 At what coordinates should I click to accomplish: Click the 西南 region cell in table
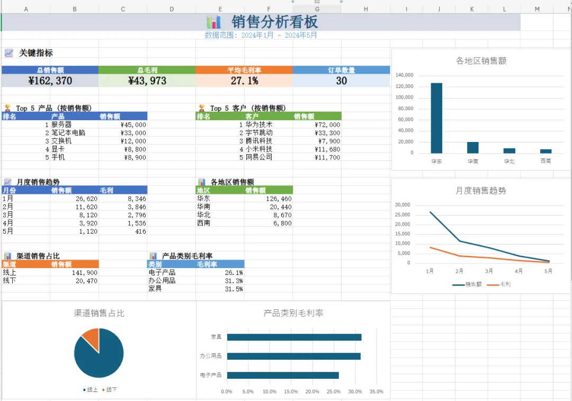click(220, 223)
